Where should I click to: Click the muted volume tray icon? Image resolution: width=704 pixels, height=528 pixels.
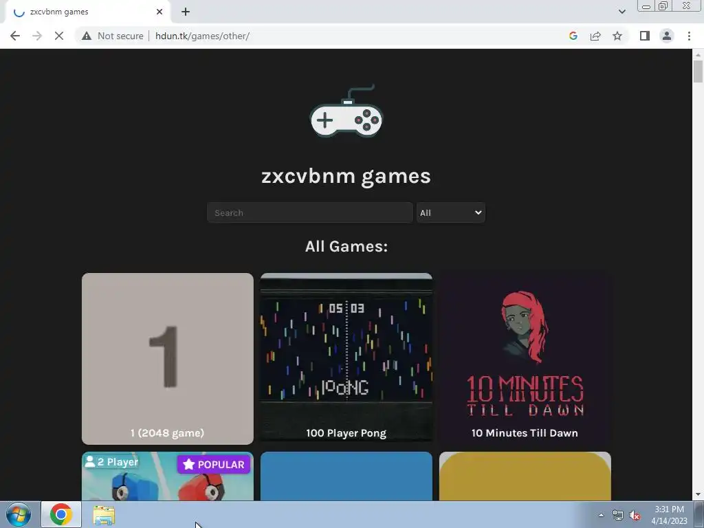point(635,516)
